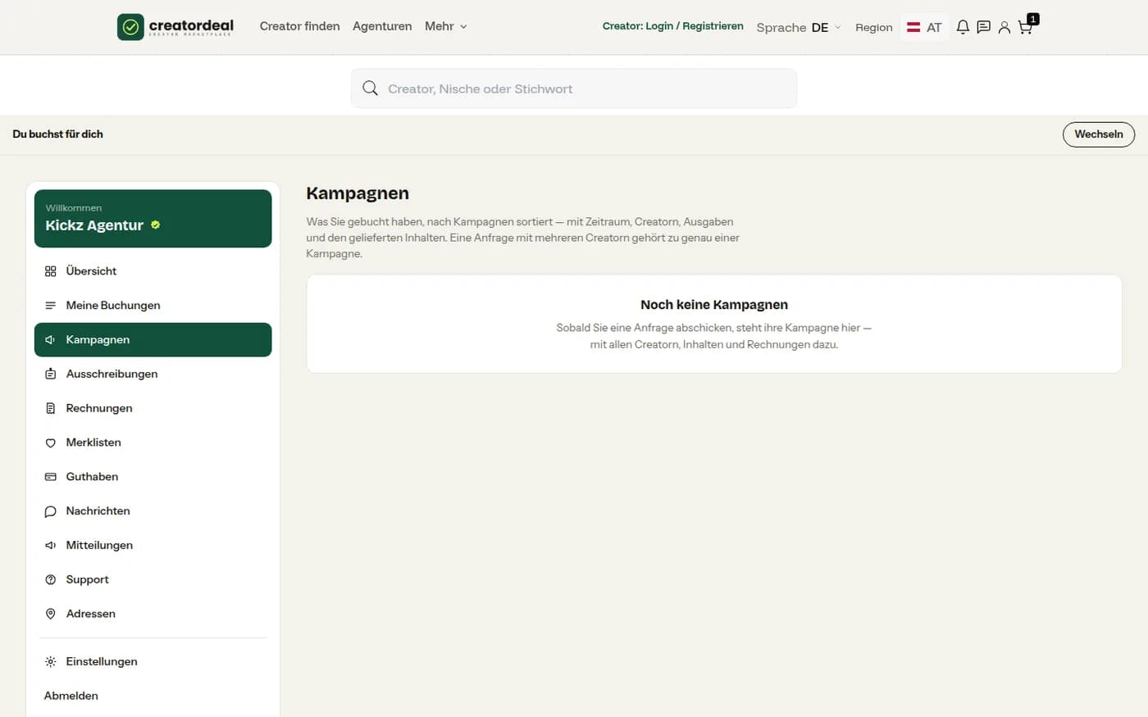Select Kampagnen in the sidebar
Viewport: 1148px width, 717px height.
tap(153, 340)
